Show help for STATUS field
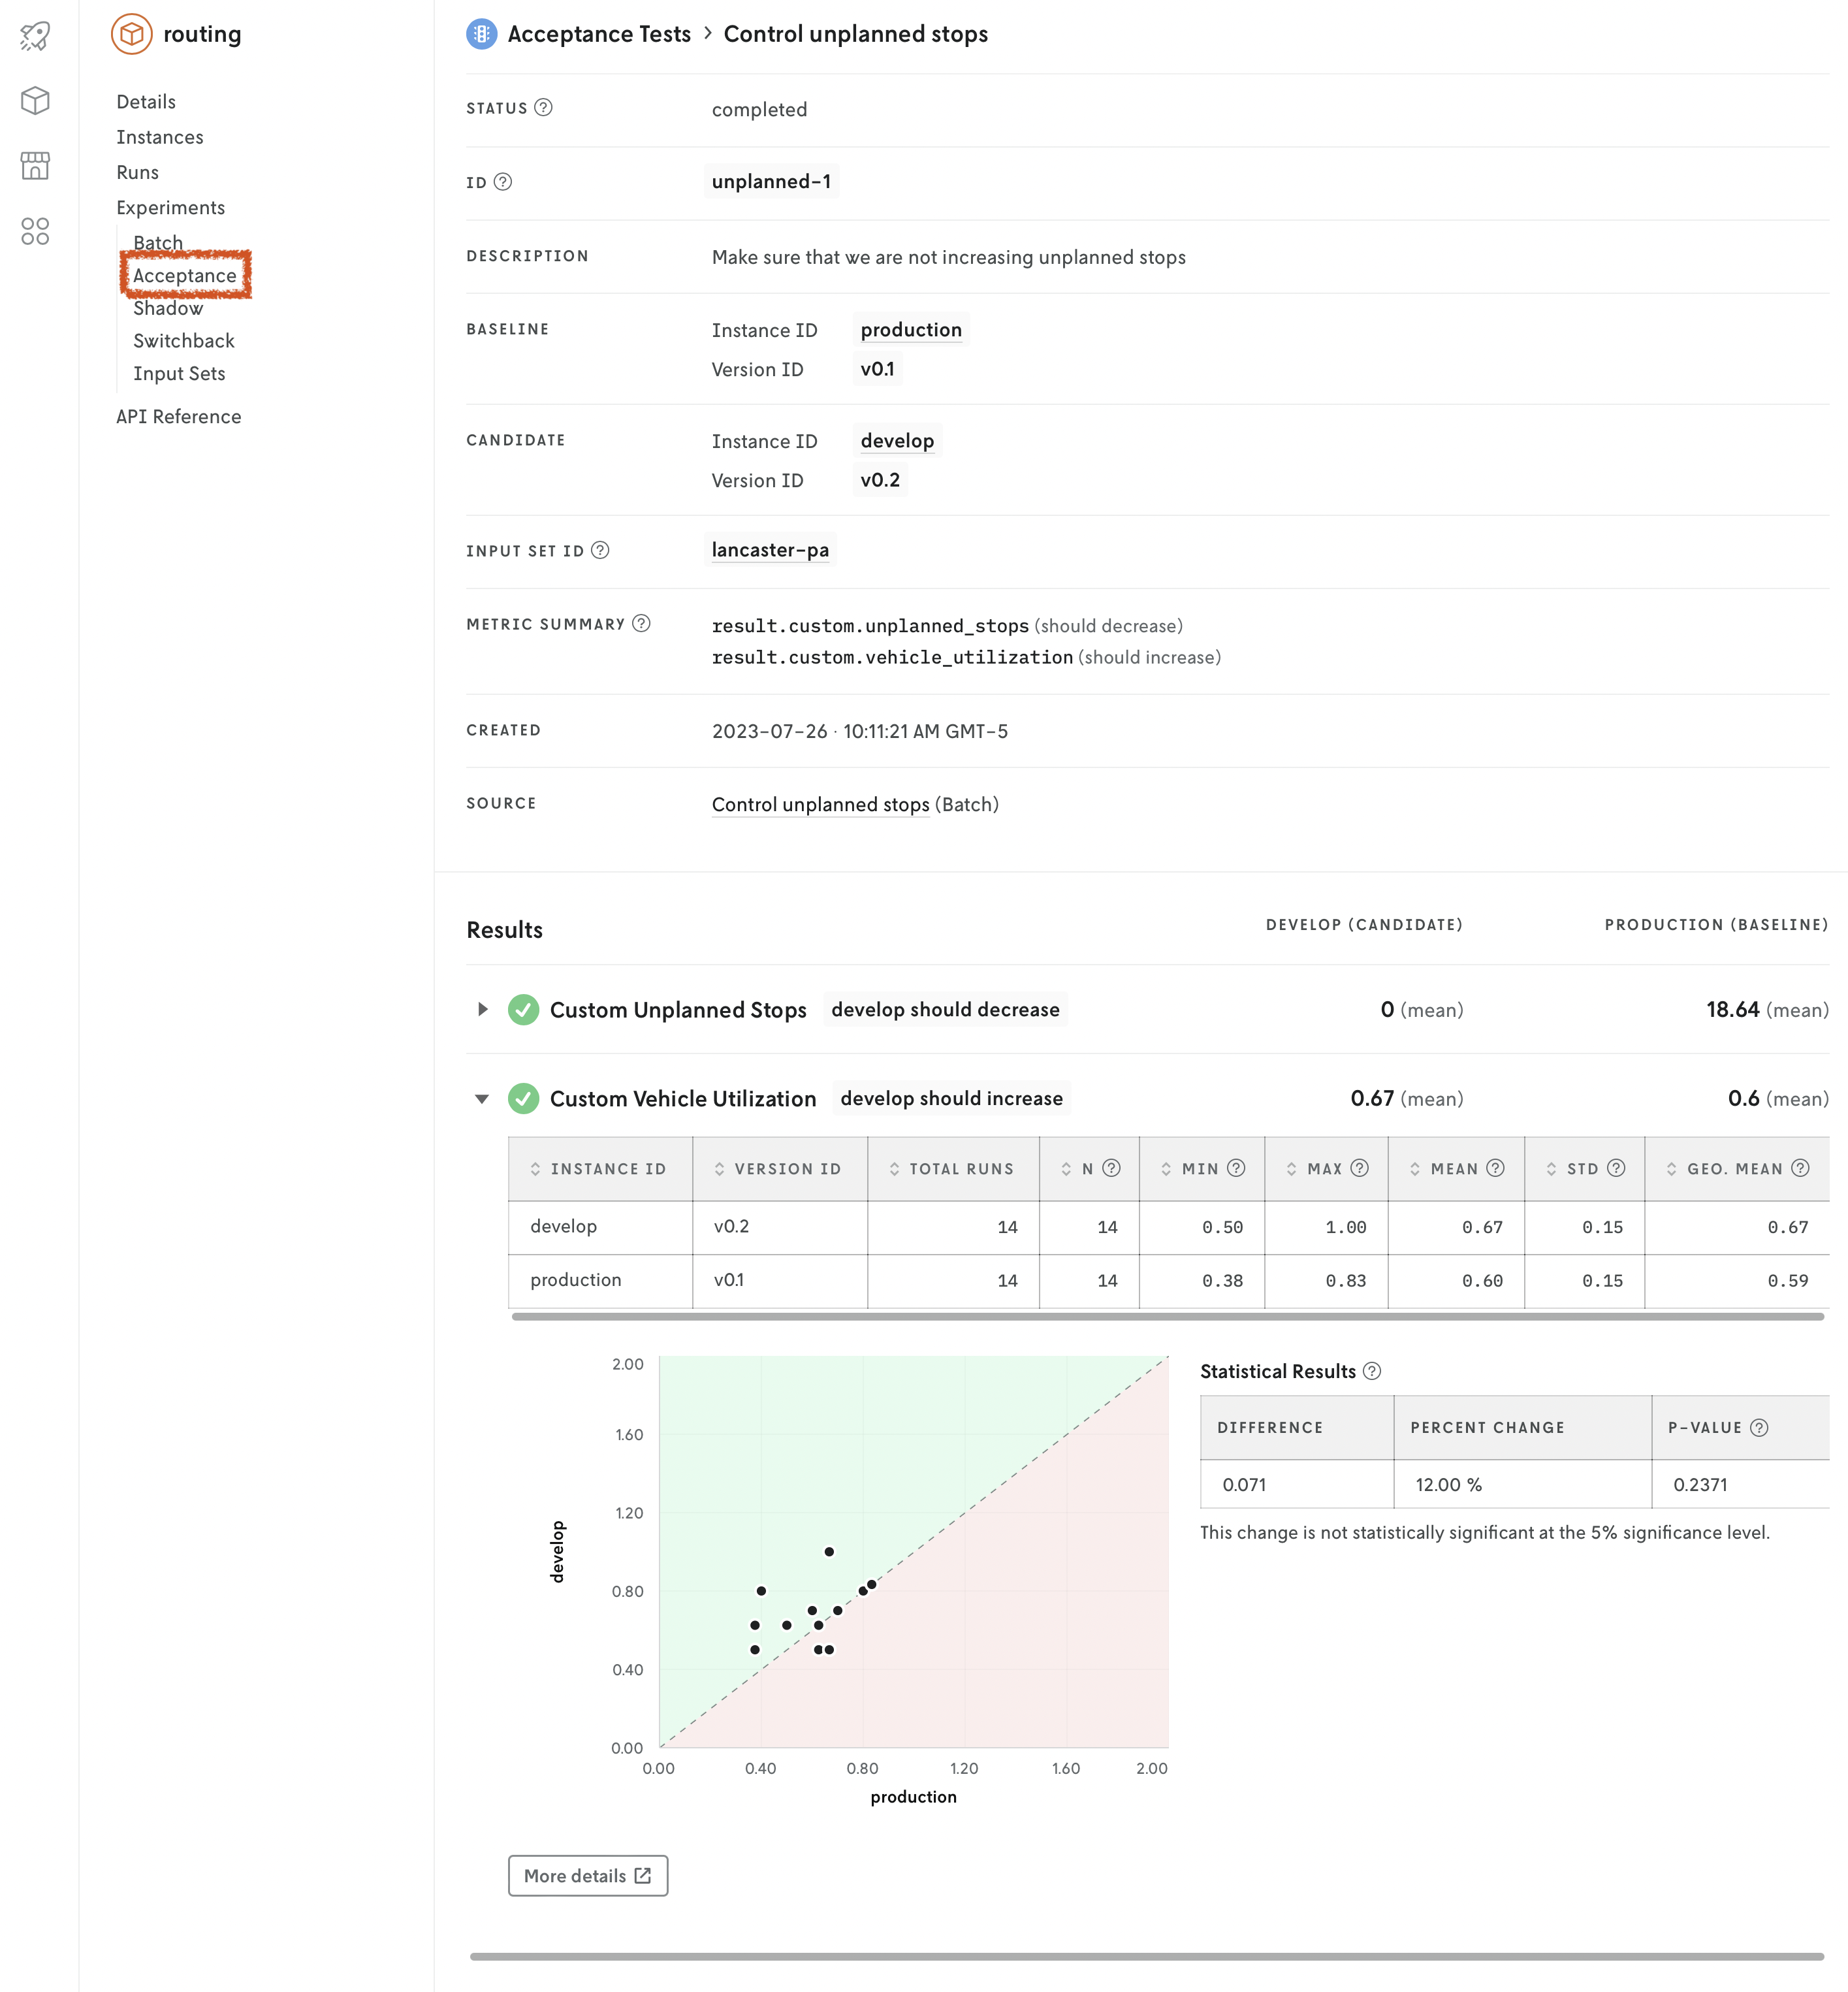 (543, 108)
